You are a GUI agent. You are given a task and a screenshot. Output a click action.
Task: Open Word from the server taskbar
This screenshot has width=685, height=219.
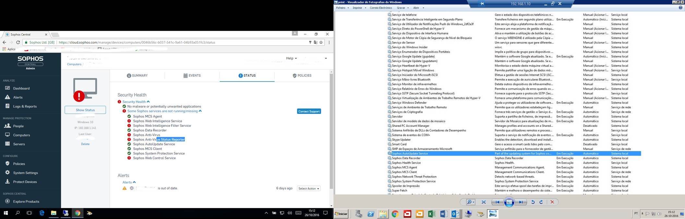[444, 214]
